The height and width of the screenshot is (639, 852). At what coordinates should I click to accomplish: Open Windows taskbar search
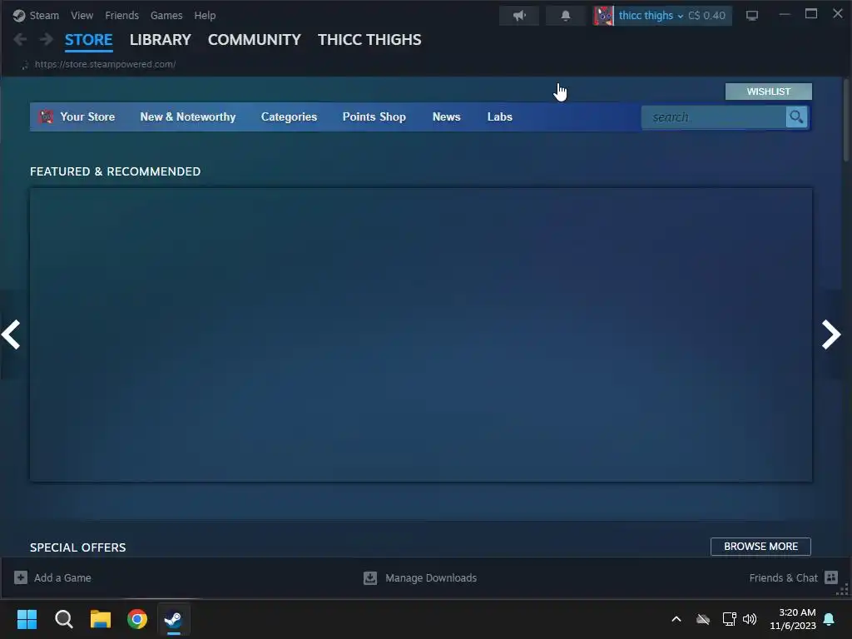(63, 619)
